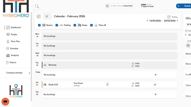Click the check-out icon on Desk-010 row
Screen dimensions: 191x107
point(133,86)
